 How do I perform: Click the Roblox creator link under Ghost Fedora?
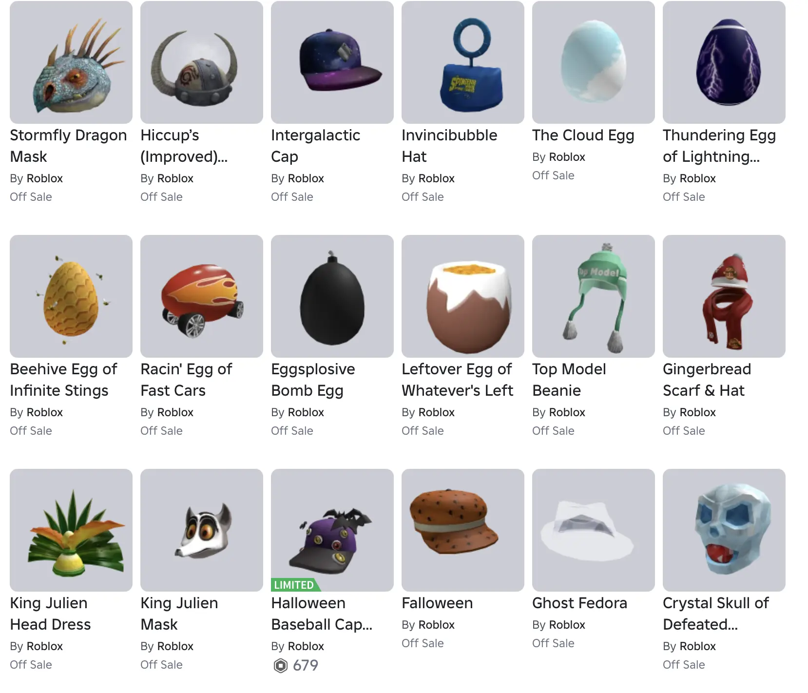(x=567, y=625)
